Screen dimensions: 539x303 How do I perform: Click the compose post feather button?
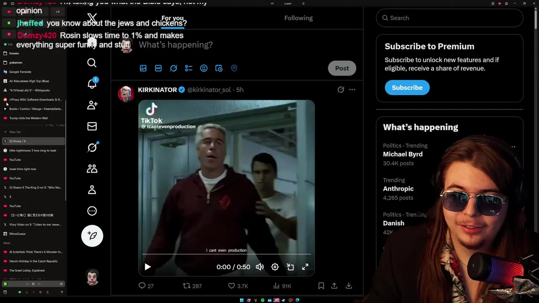point(92,236)
